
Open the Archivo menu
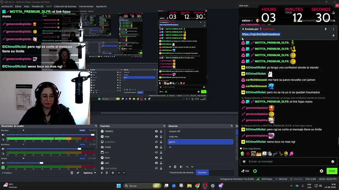(7, 6)
